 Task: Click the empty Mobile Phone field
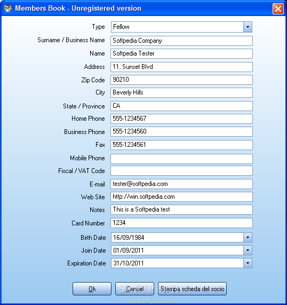pos(181,159)
